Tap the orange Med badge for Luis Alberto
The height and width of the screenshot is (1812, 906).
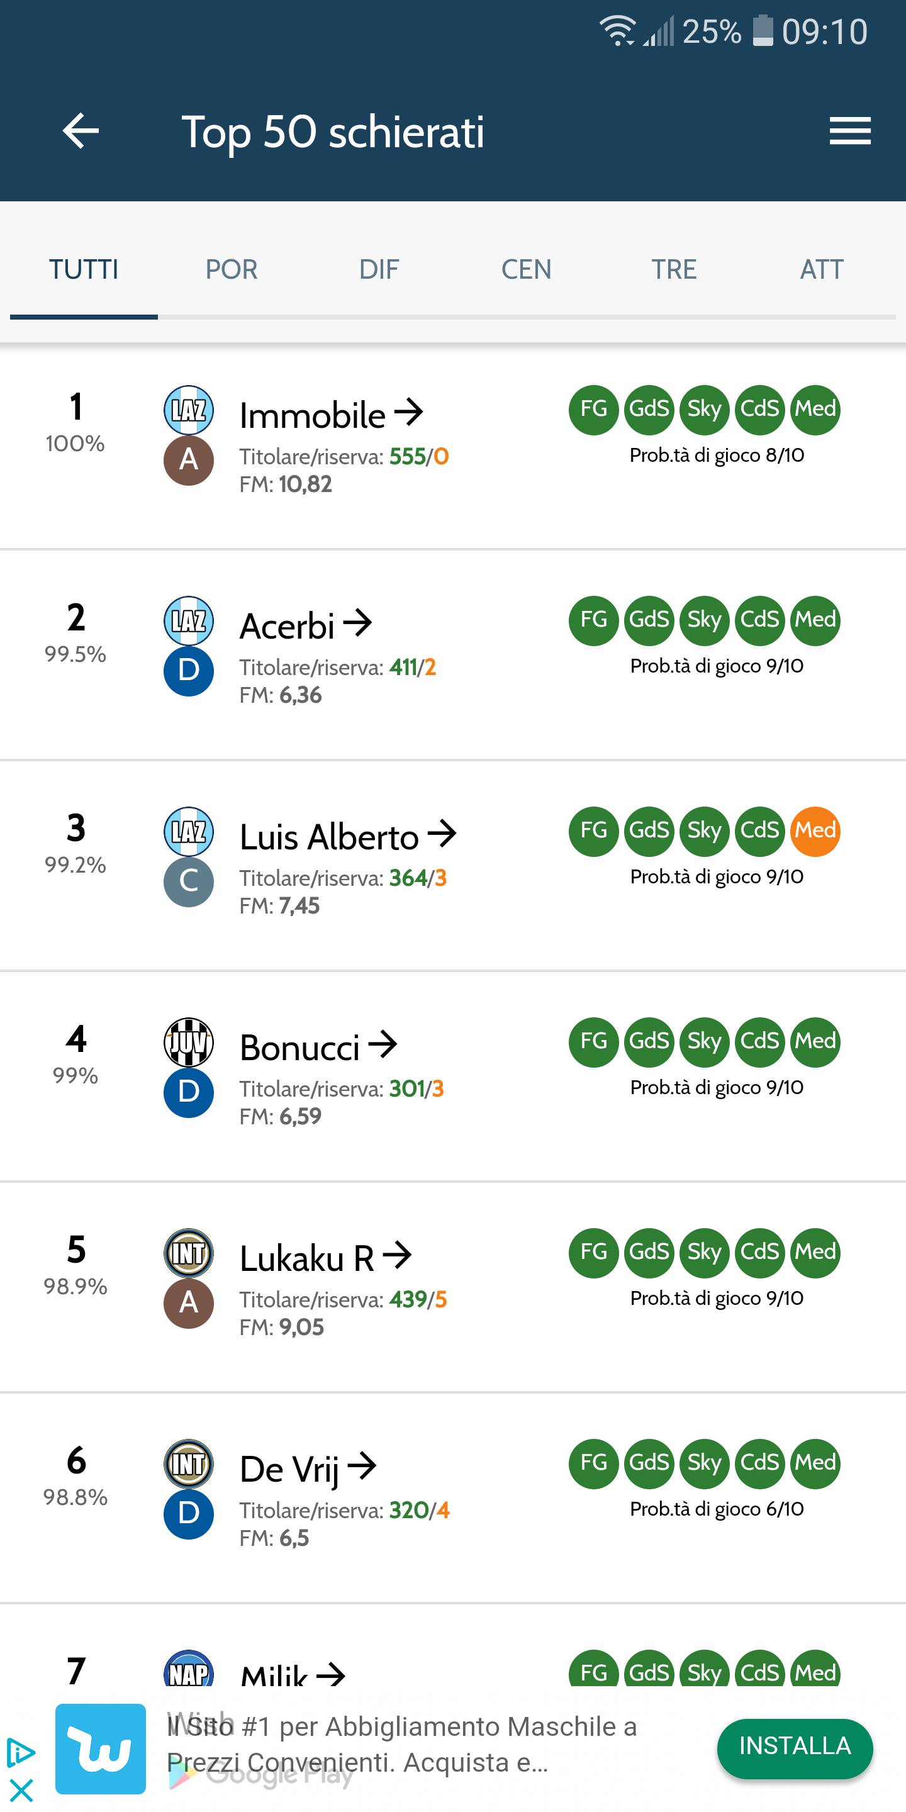pyautogui.click(x=815, y=830)
